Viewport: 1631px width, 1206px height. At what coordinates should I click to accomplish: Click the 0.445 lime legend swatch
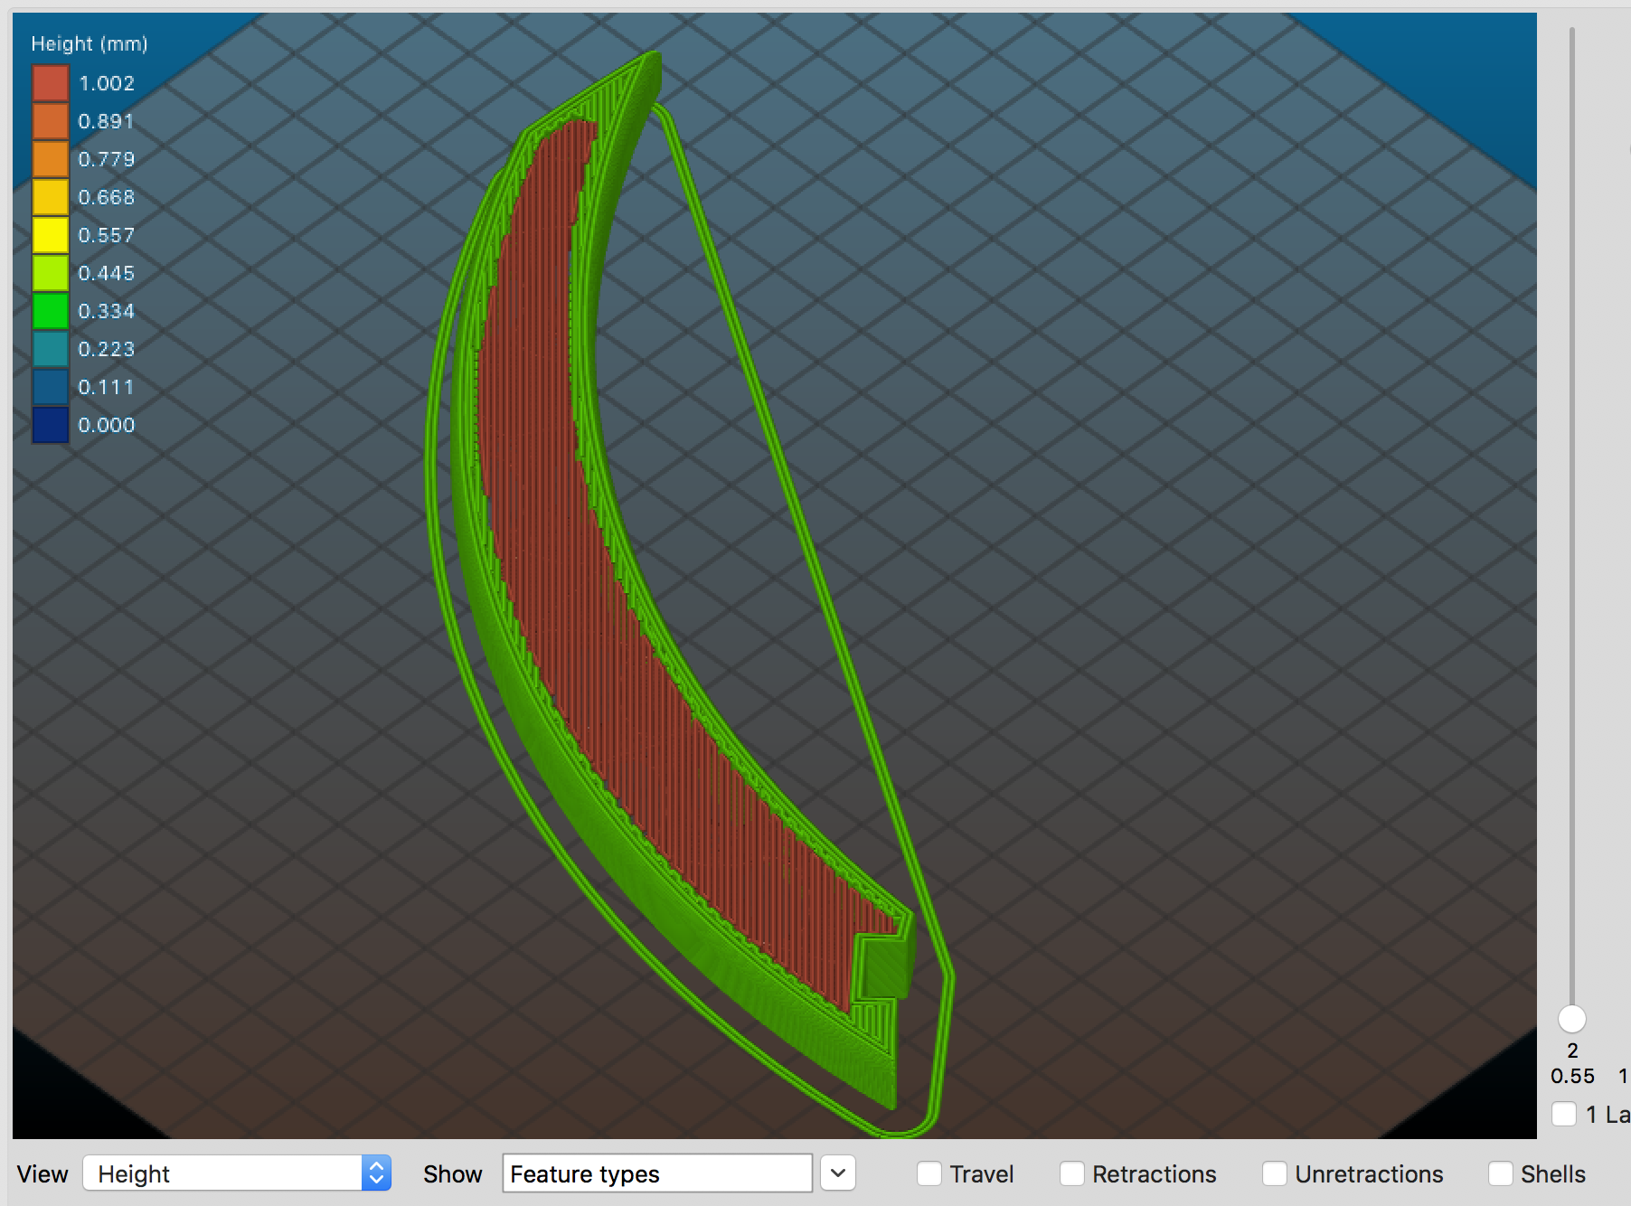51,273
